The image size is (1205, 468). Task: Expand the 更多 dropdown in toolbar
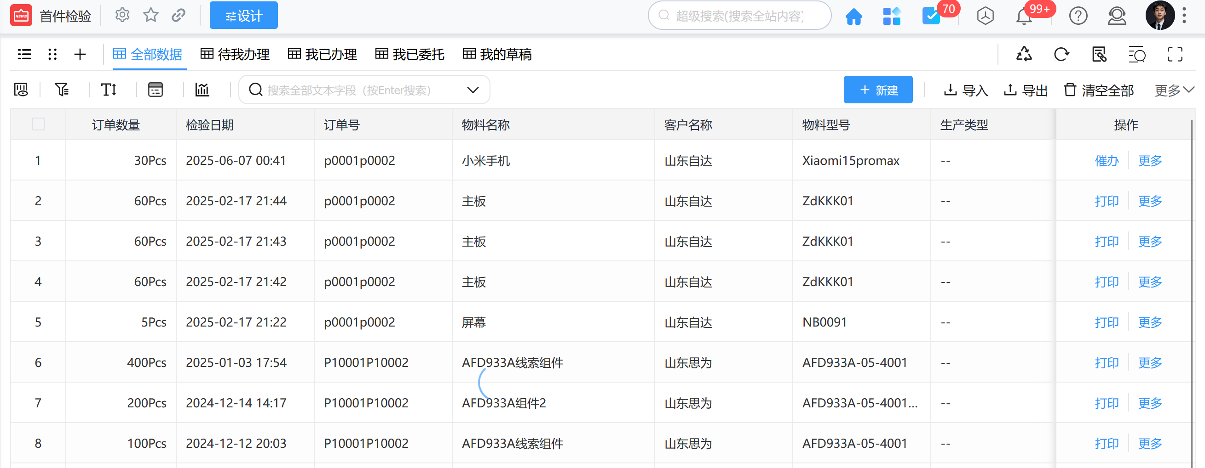[1174, 90]
